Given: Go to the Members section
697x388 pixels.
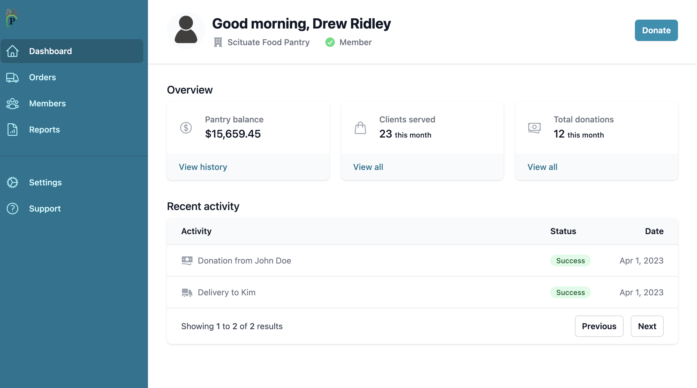Looking at the screenshot, I should (x=48, y=104).
